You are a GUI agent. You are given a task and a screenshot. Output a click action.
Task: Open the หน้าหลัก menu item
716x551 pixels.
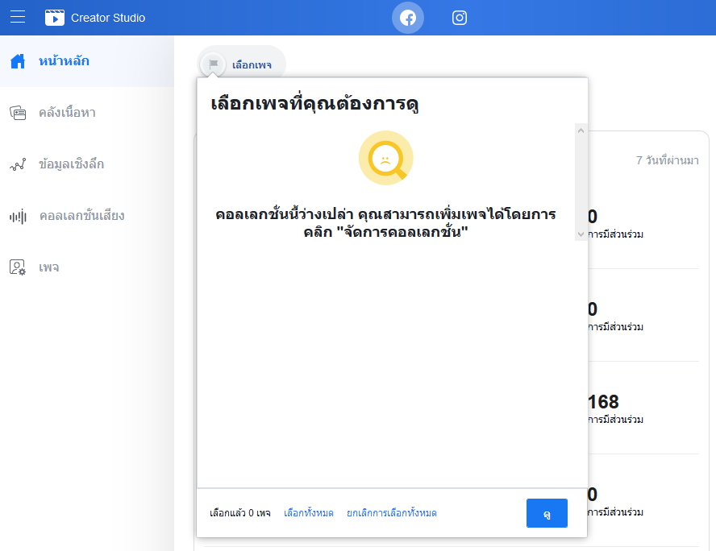pos(87,61)
